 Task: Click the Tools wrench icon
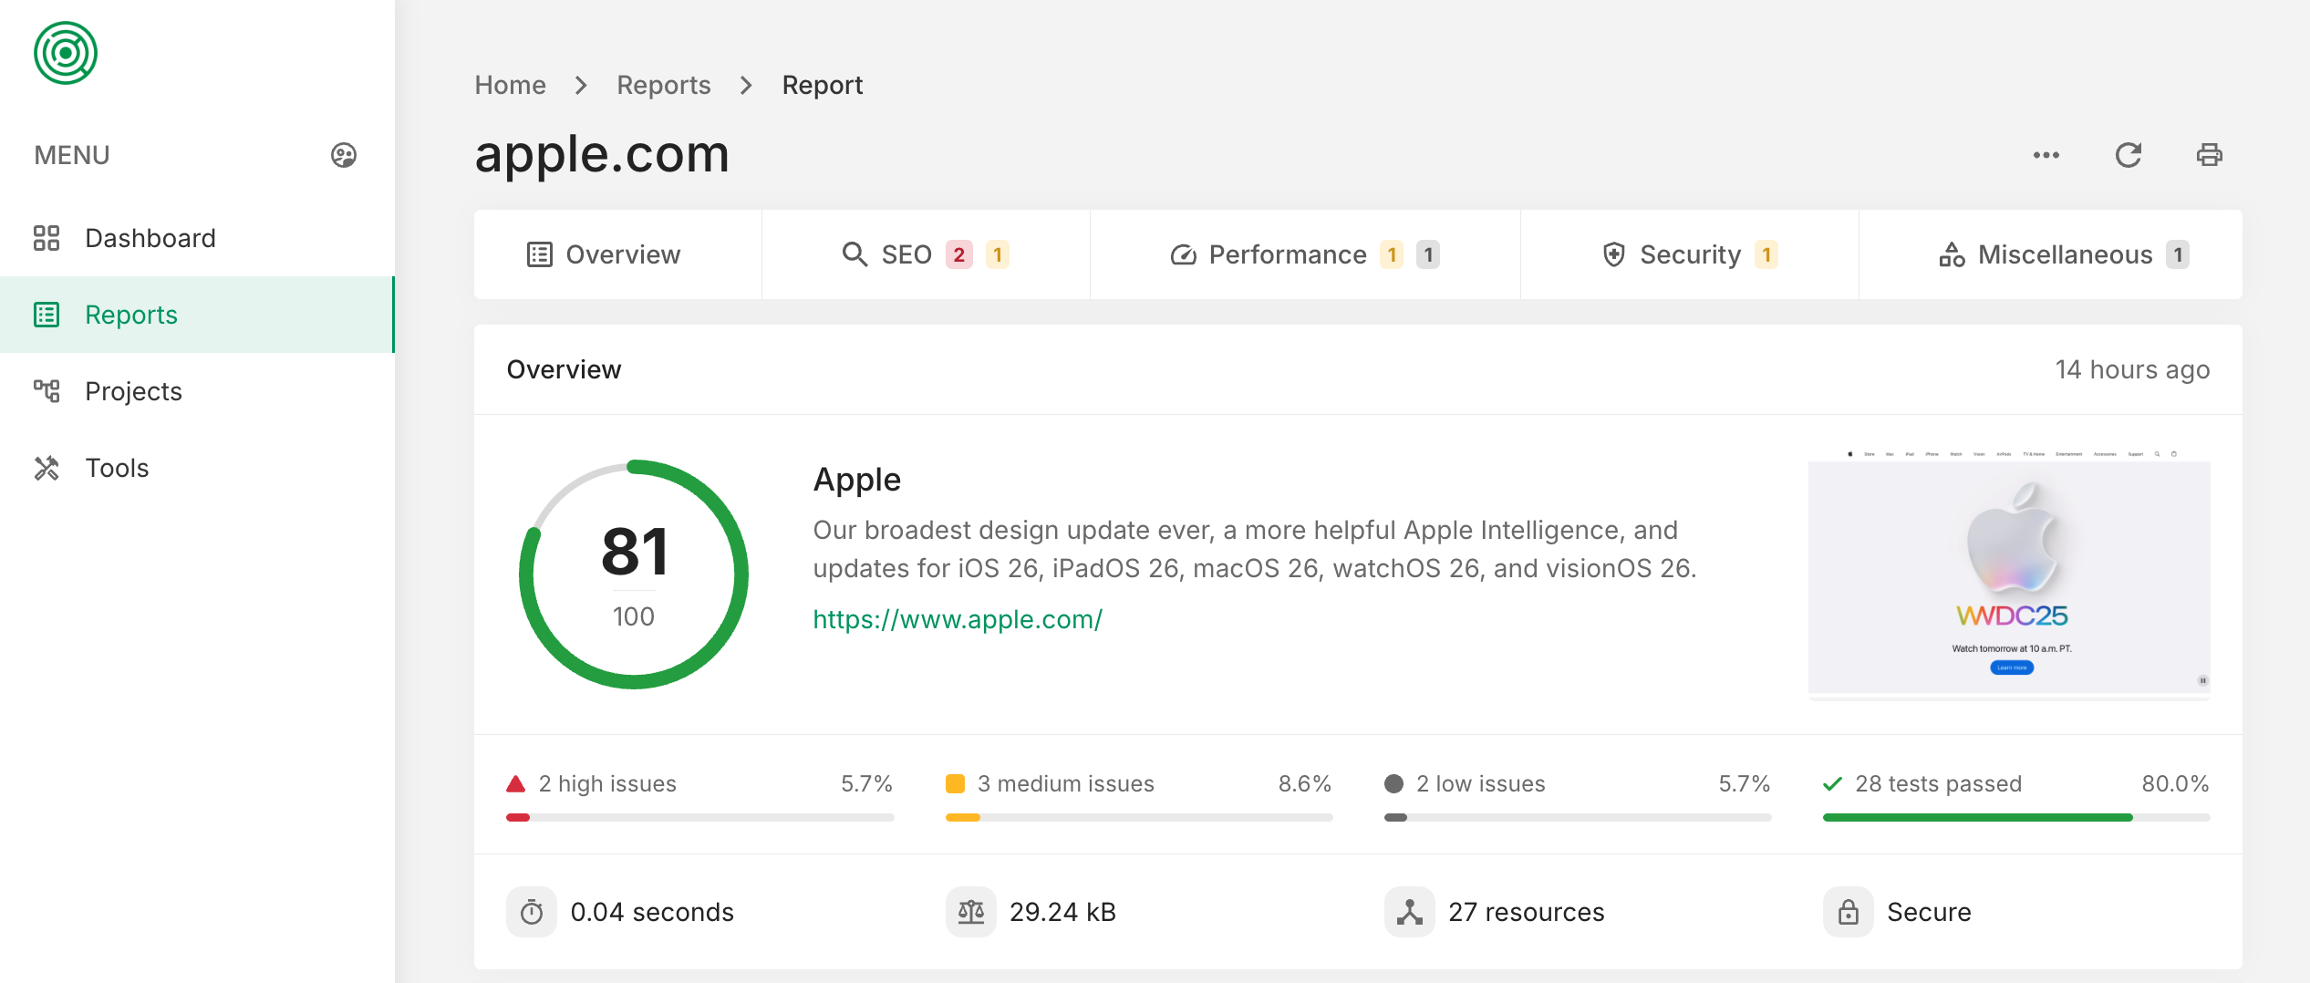(x=47, y=468)
